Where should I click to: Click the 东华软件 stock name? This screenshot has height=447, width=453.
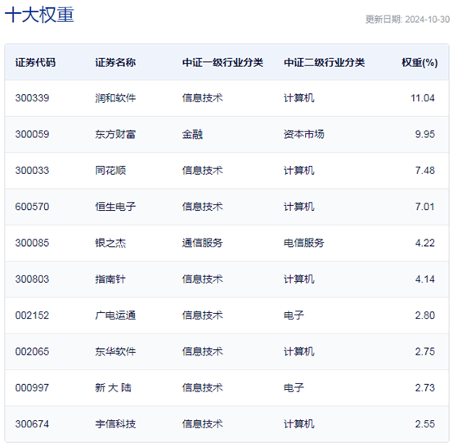point(115,351)
